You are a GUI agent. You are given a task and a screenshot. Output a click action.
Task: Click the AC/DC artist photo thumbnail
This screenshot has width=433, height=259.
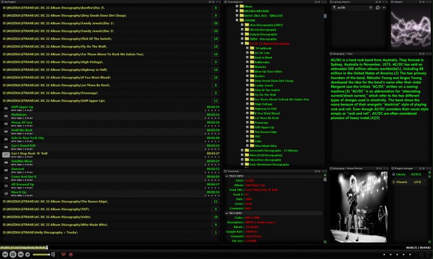pos(359,207)
